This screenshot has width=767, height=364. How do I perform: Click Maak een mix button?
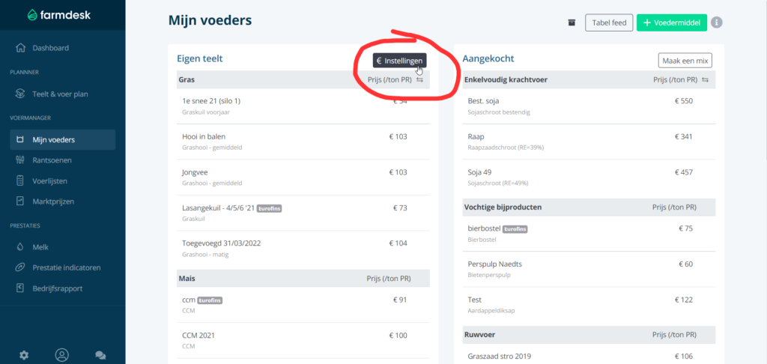point(685,61)
